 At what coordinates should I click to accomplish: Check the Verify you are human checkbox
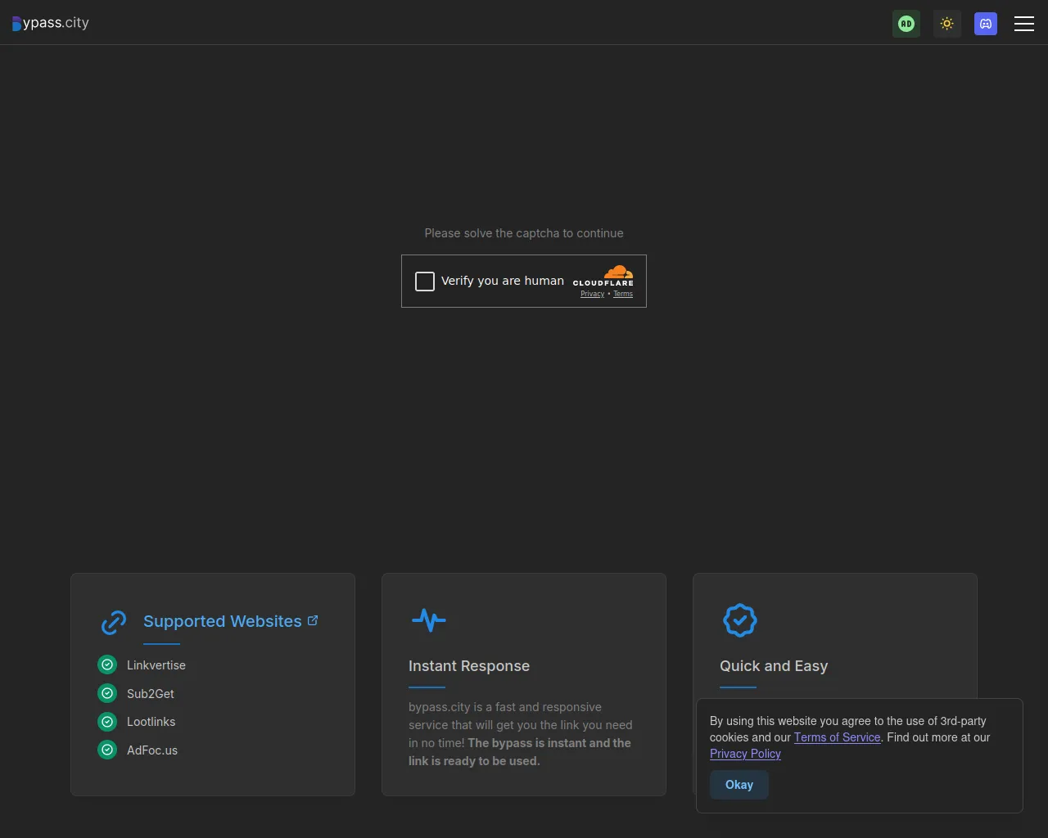425,282
